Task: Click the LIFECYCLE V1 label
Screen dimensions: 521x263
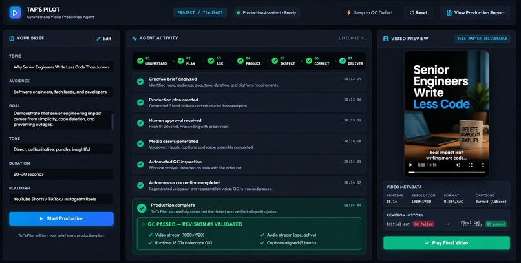Action: point(352,38)
